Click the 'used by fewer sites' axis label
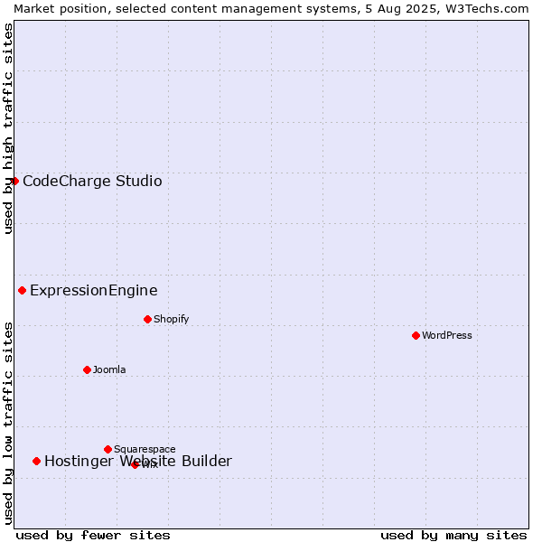The height and width of the screenshot is (542, 542). click(93, 536)
